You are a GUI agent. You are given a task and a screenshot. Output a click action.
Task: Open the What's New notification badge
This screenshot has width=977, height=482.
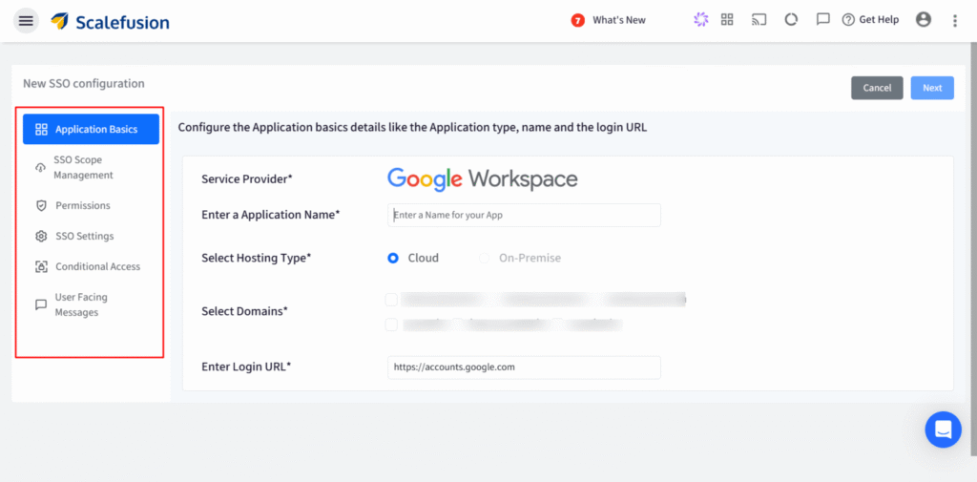click(577, 21)
